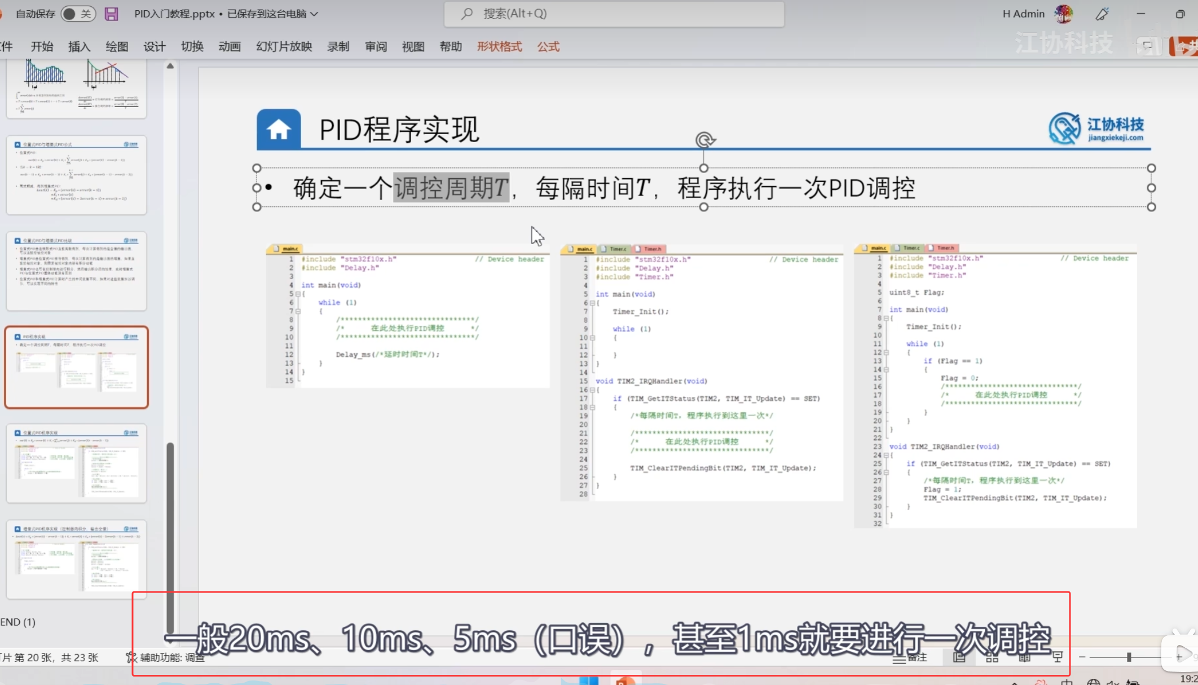Toggle the AutoSave (自动保存) switch

click(77, 14)
